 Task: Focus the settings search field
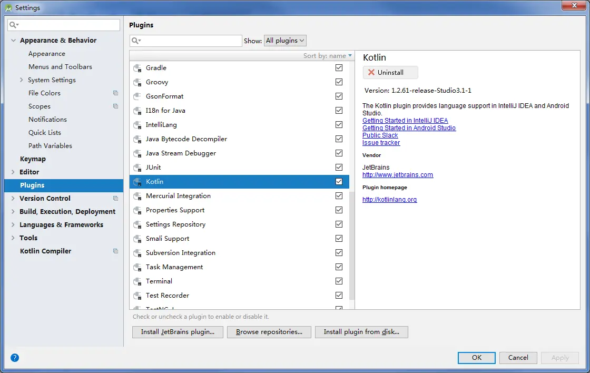64,25
